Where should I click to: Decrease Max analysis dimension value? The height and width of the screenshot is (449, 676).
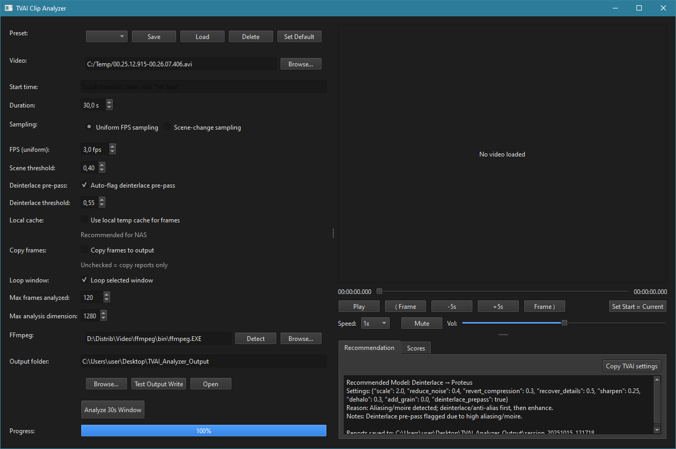point(103,318)
